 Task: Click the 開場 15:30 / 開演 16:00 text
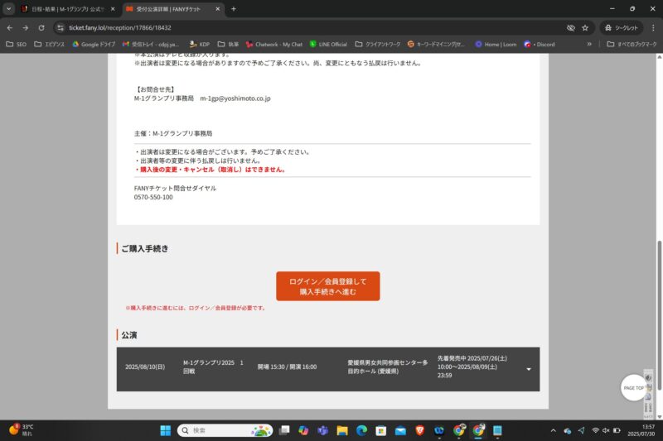tap(287, 367)
